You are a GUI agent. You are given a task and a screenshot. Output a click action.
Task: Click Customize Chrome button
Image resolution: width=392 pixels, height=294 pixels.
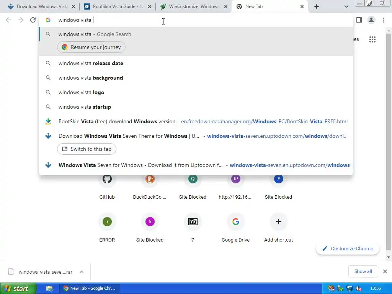(x=348, y=249)
